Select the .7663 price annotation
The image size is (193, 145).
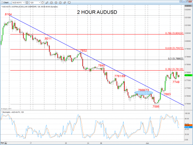tap(167, 94)
